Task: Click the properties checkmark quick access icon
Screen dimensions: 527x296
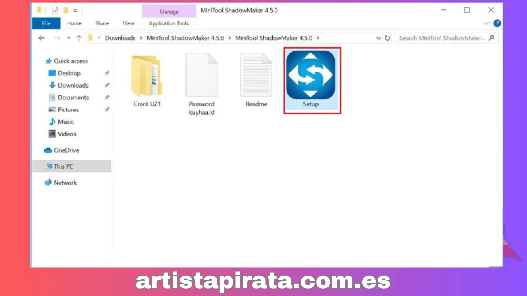Action: tap(55, 10)
